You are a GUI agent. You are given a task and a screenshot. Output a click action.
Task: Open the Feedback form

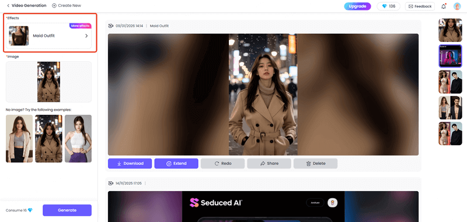pos(420,6)
